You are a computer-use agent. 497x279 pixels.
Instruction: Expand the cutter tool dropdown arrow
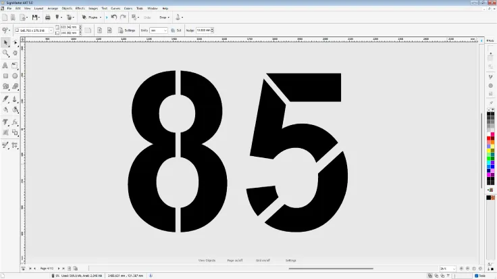coord(61,18)
